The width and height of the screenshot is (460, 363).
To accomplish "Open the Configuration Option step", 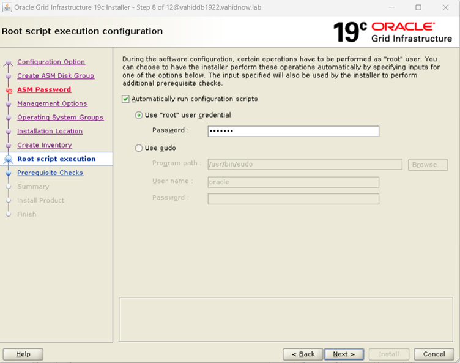I will point(51,62).
